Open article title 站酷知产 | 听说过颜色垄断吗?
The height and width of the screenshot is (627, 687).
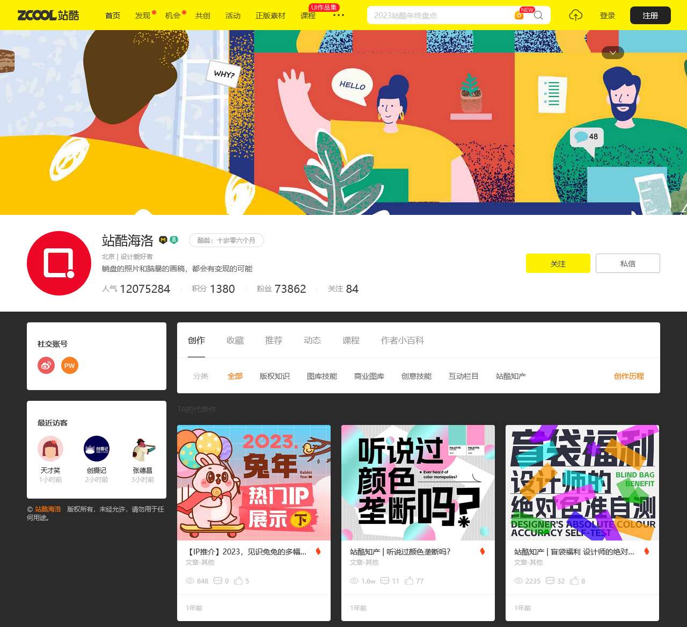pos(400,551)
